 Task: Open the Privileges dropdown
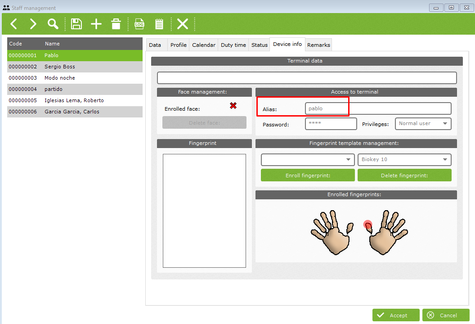coord(423,124)
